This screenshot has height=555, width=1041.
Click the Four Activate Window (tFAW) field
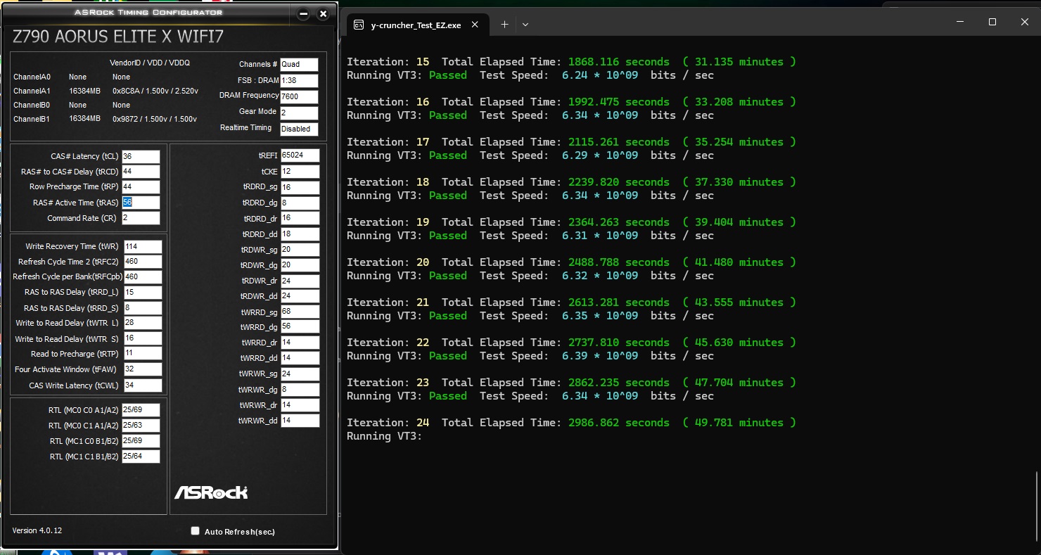coord(143,369)
